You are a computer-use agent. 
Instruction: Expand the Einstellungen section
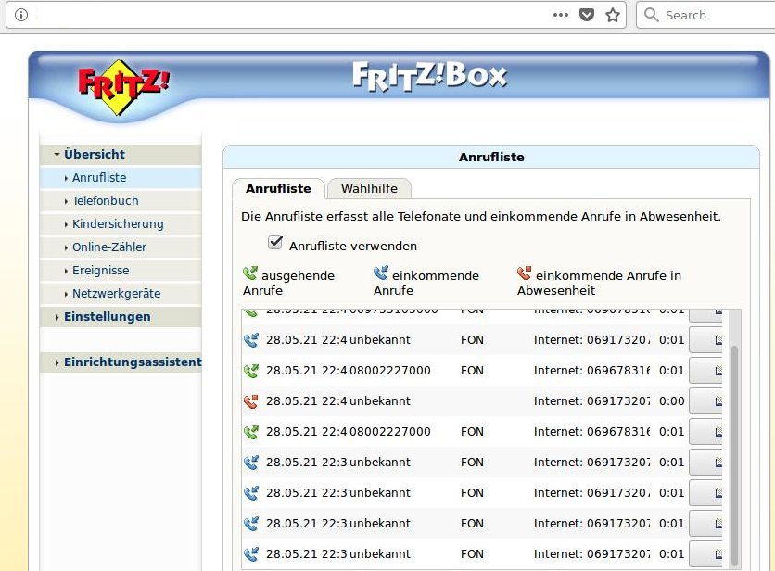tap(121, 317)
